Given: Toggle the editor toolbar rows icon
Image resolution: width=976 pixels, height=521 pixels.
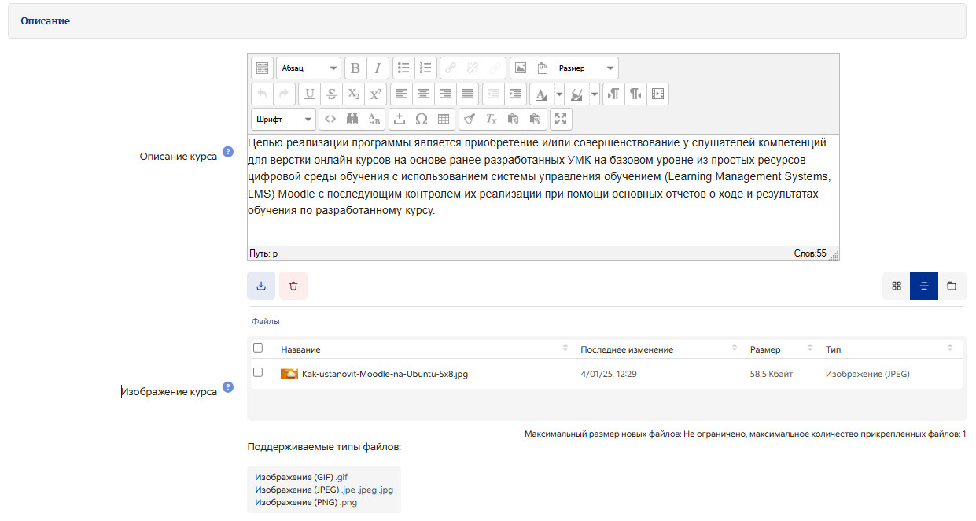Looking at the screenshot, I should 263,68.
